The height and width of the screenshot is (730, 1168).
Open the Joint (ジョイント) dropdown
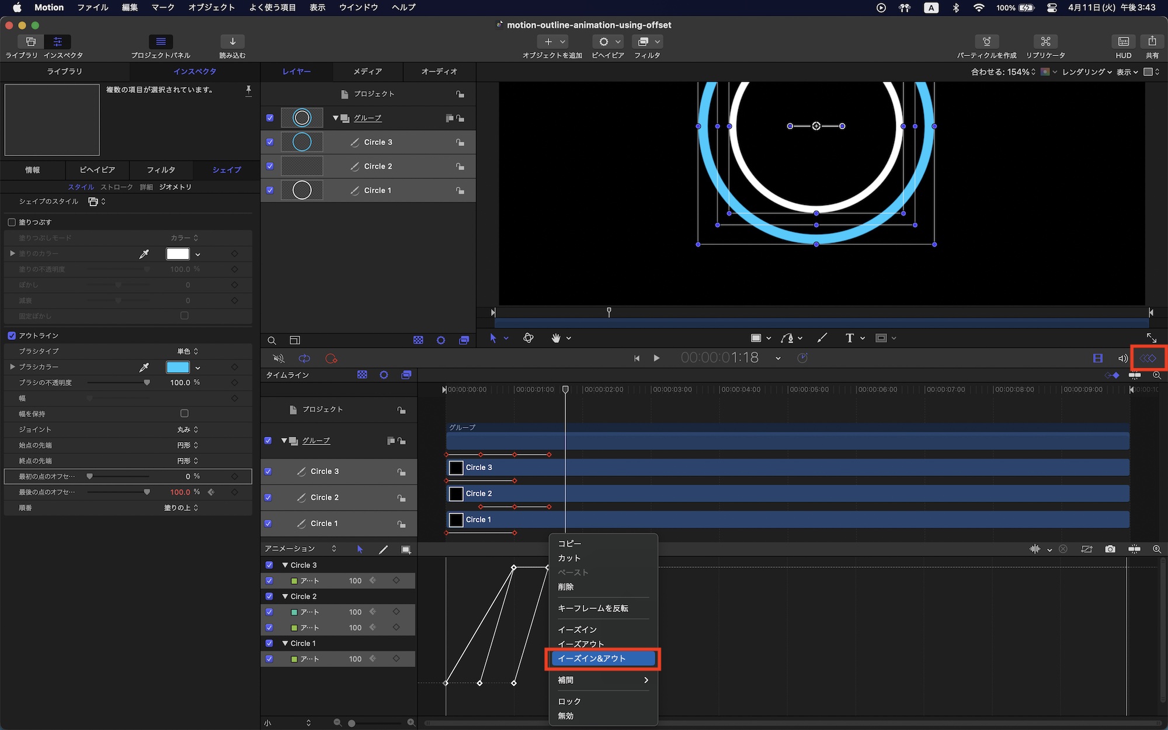click(x=187, y=429)
